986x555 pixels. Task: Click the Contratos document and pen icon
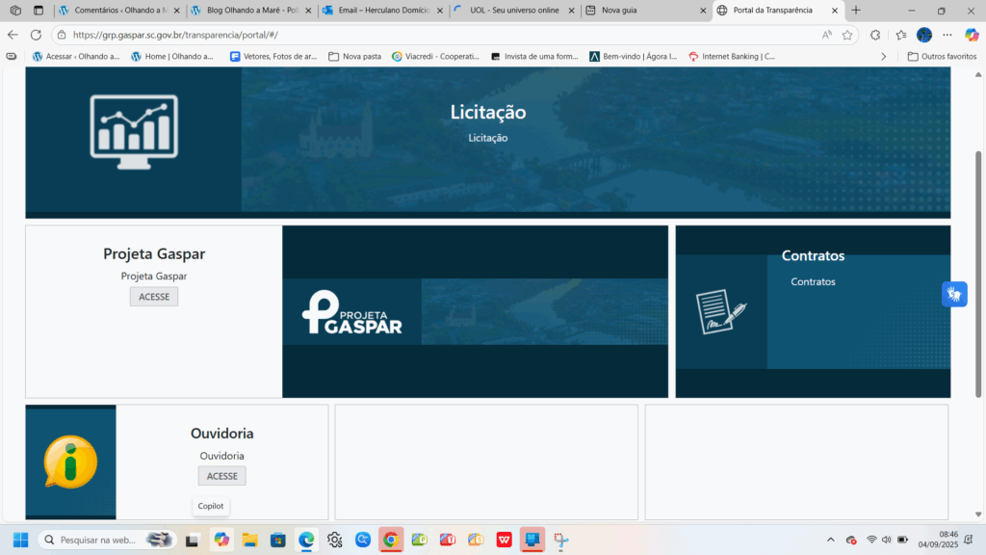pos(720,312)
